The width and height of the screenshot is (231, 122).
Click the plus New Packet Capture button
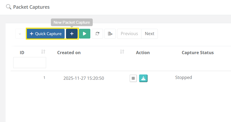pyautogui.click(x=72, y=34)
